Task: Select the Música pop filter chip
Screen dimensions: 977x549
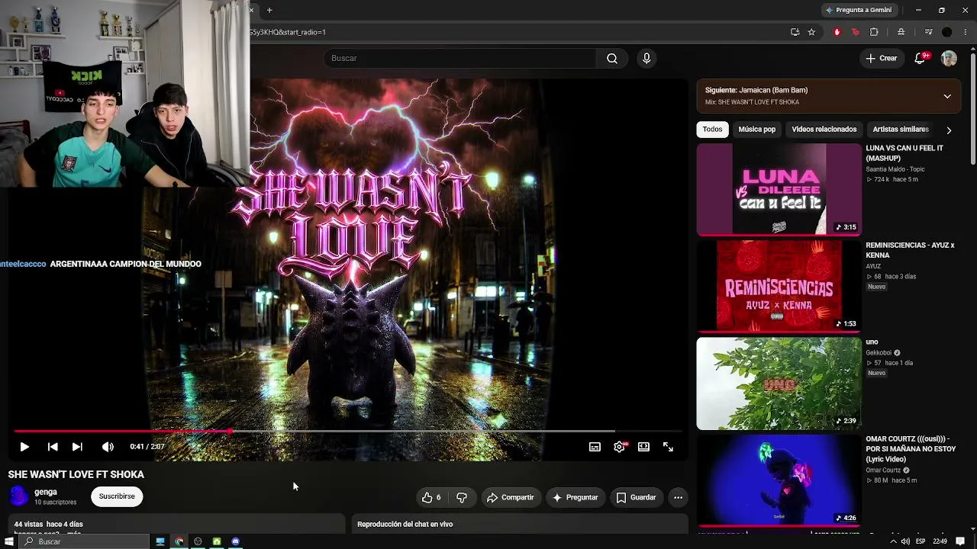Action: coord(756,129)
